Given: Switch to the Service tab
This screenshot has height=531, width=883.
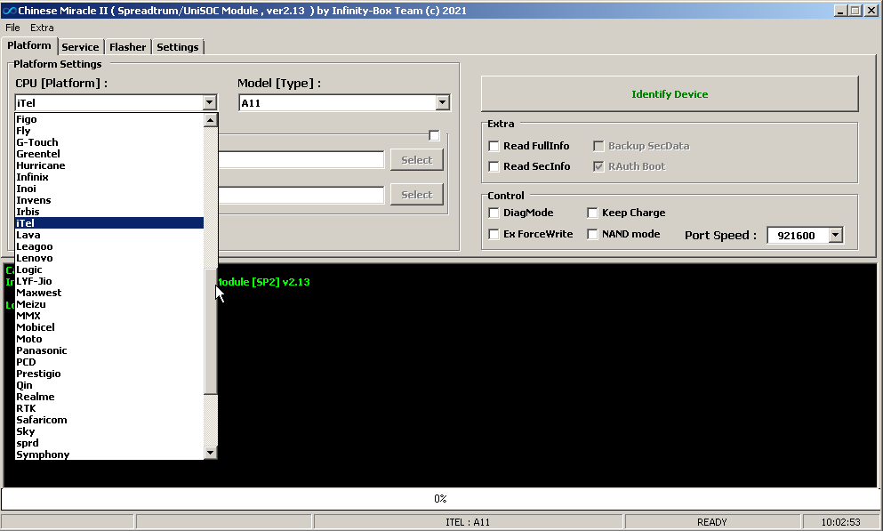Looking at the screenshot, I should pyautogui.click(x=80, y=47).
